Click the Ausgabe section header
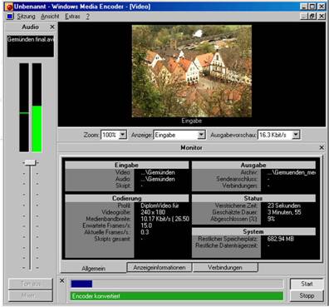This screenshot has width=329, height=307. pyautogui.click(x=253, y=165)
